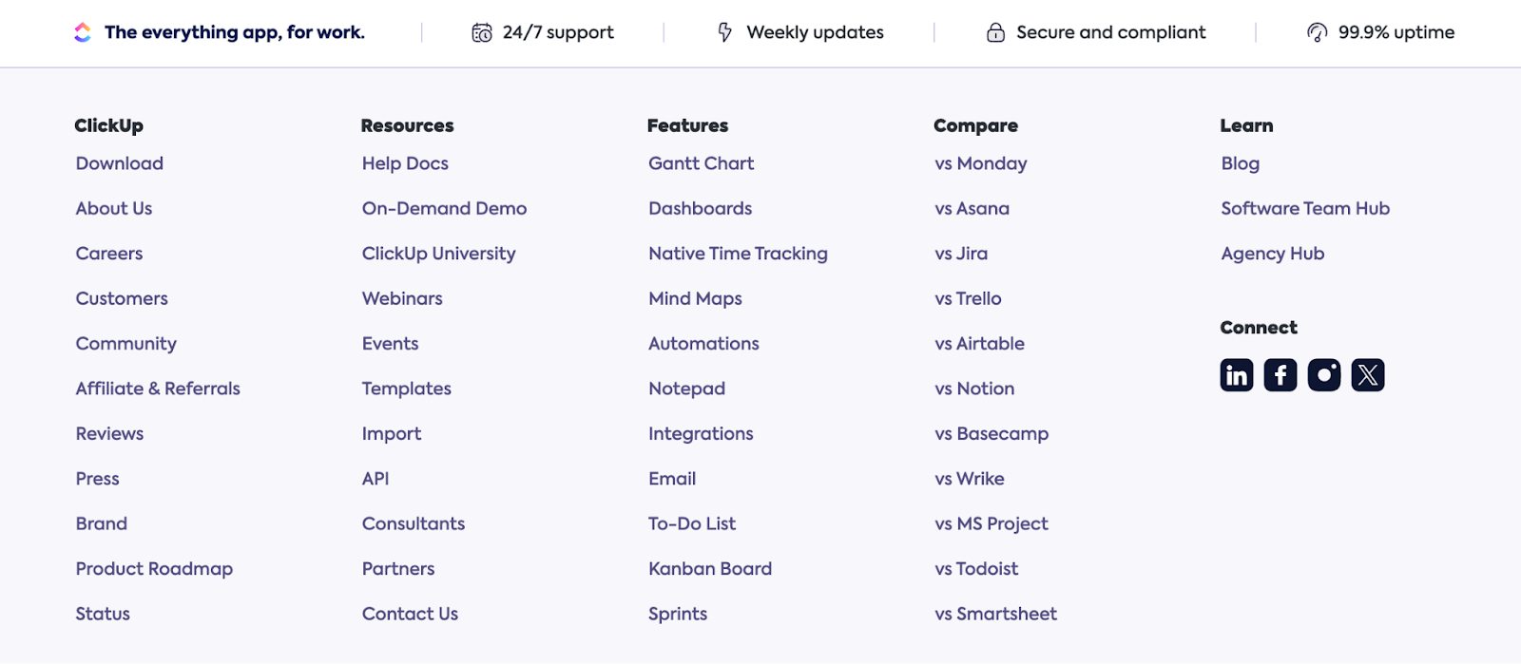Screen dimensions: 1521x664
Task: Click the 99.9% uptime headset icon
Action: tap(1317, 33)
